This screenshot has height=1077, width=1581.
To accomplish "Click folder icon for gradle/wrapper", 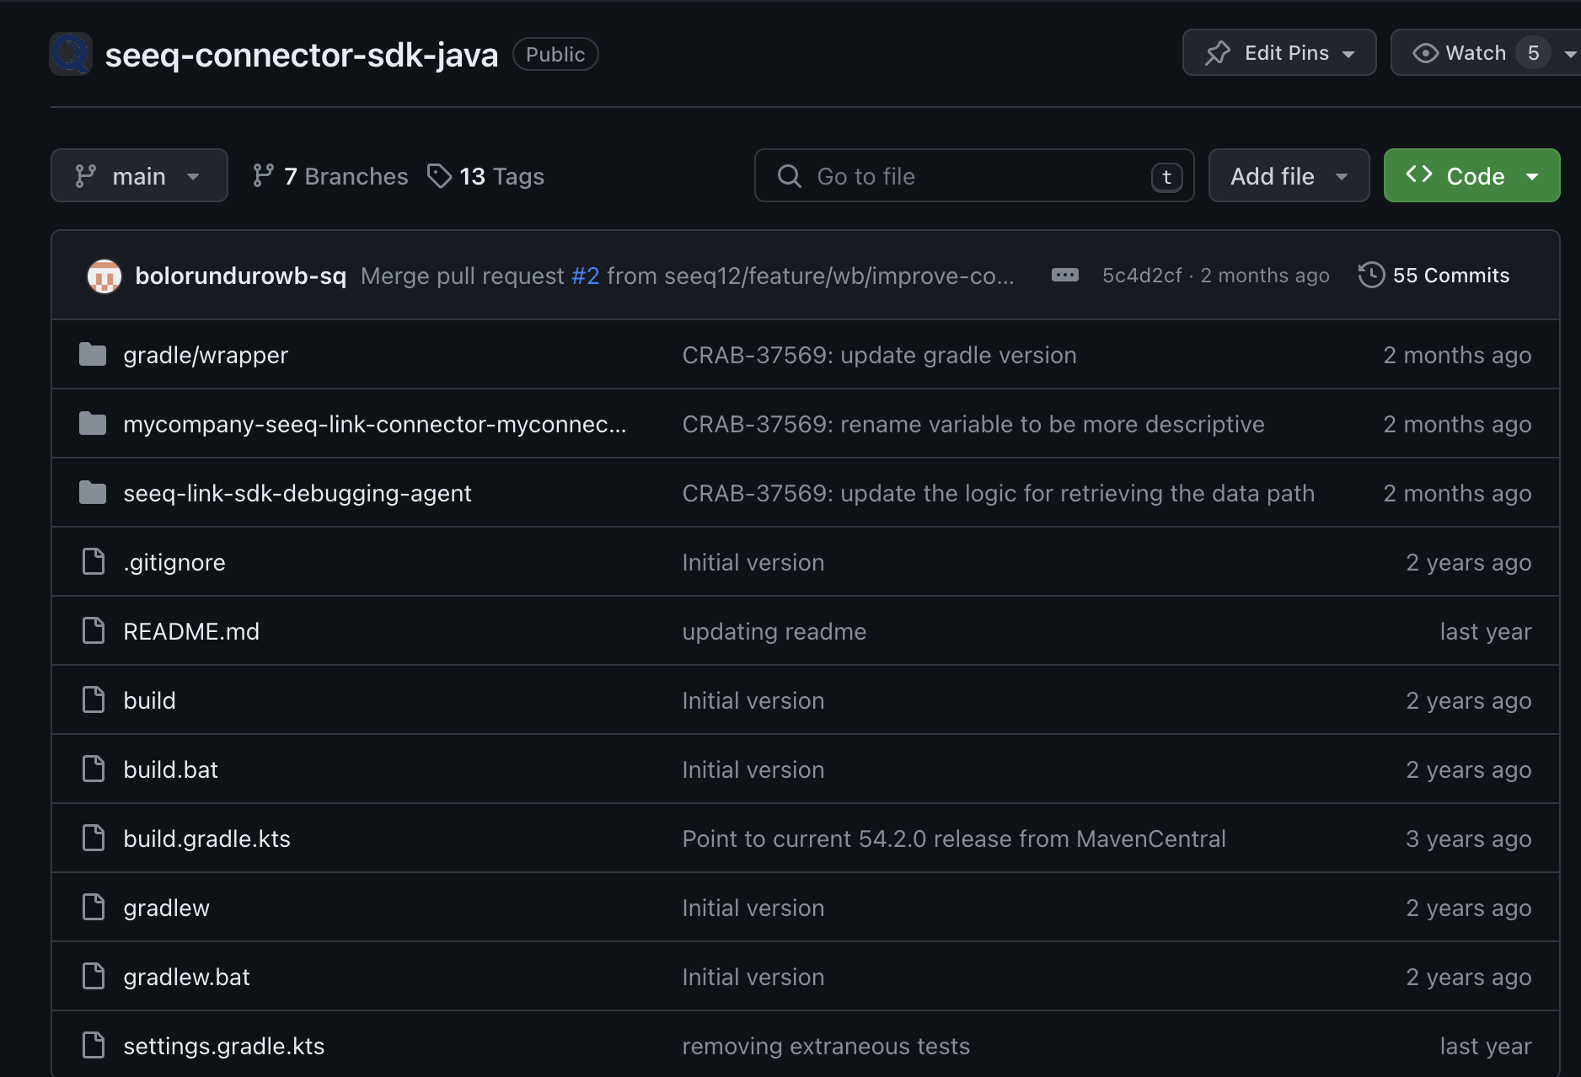I will click(93, 355).
